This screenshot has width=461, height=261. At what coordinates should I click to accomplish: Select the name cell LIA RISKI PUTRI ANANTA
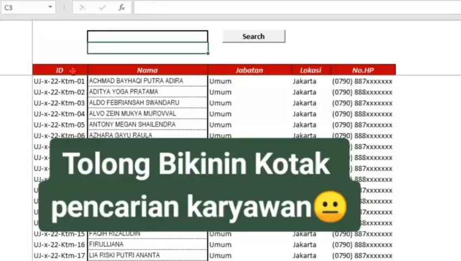(147, 255)
